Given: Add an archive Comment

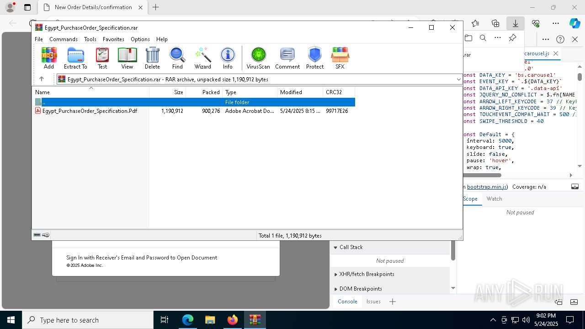Looking at the screenshot, I should click(287, 58).
